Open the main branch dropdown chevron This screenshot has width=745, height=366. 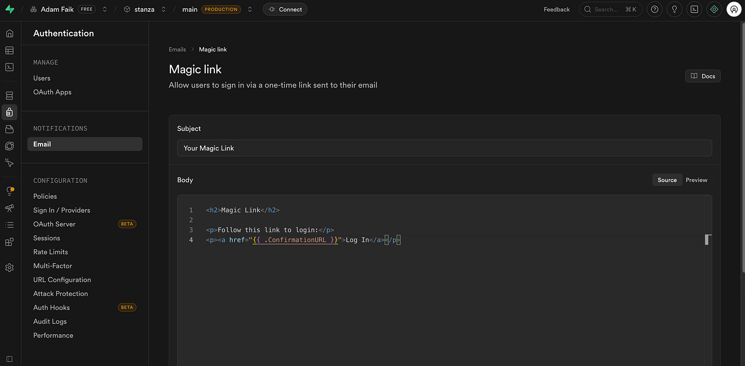coord(250,9)
